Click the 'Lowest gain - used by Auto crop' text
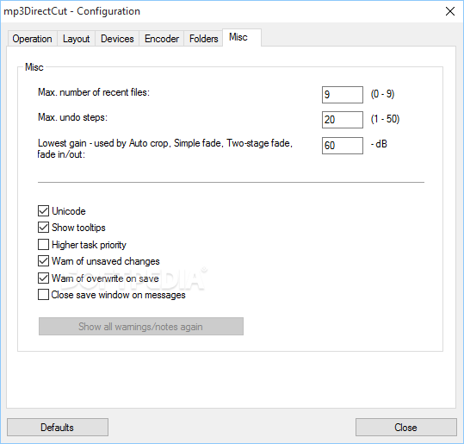This screenshot has height=444, width=464. (x=103, y=143)
